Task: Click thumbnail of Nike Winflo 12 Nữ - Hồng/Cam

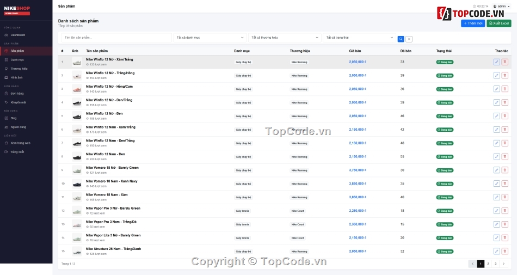Action: click(x=77, y=89)
